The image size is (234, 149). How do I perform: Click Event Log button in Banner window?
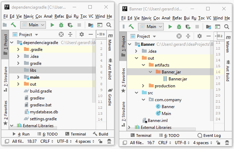(209, 135)
